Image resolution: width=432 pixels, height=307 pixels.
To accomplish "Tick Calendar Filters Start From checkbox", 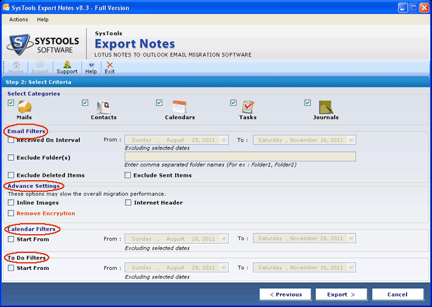I will click(11, 239).
